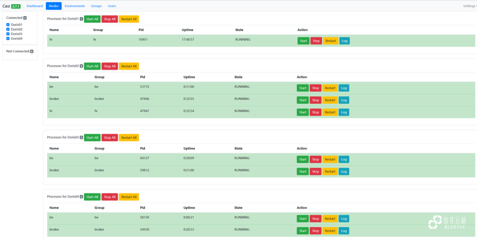The image size is (477, 240).
Task: Restart the broker with pid 47846
Action: 330,100
